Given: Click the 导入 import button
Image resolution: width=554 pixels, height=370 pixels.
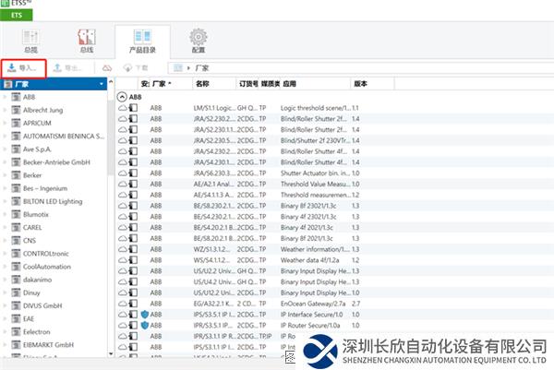Looking at the screenshot, I should 22,68.
